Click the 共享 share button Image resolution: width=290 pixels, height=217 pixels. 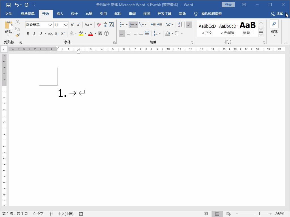pos(277,14)
